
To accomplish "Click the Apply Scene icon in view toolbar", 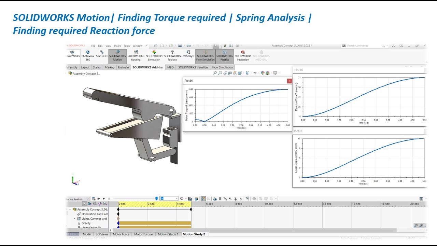I will (x=267, y=73).
